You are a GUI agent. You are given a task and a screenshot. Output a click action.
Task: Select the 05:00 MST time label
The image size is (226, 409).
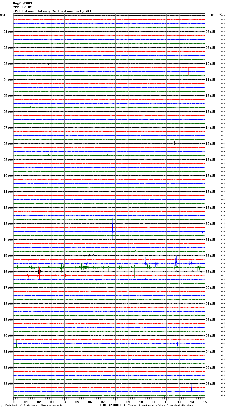[8, 96]
